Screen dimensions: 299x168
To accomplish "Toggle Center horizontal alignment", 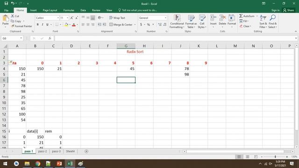I will [x=88, y=25].
